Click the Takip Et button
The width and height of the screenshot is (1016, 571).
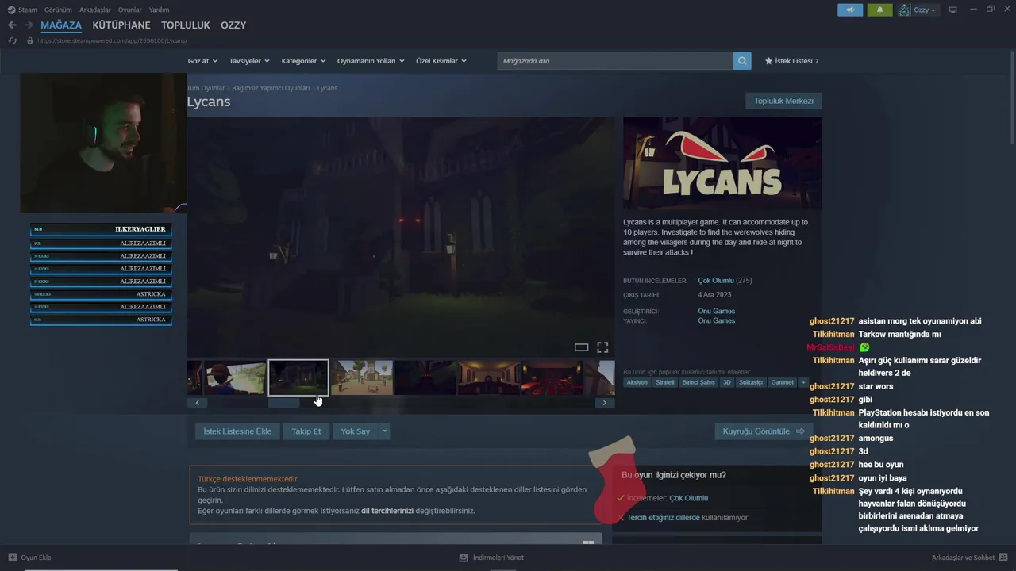pos(306,431)
